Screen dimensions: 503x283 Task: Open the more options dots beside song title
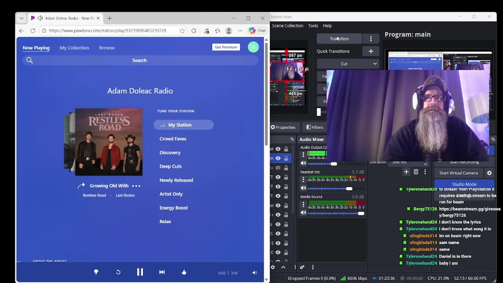[136, 186]
